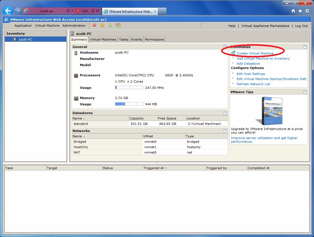This screenshot has height=237, width=314.
Task: Open the Administration menu
Action: 74,26
